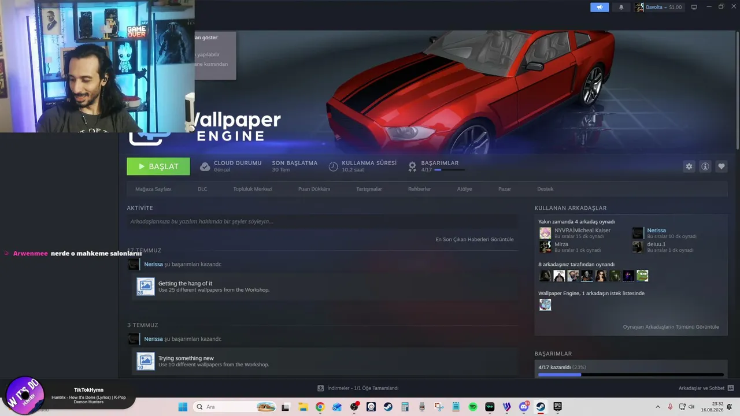Open Steam notifications bell
This screenshot has width=740, height=416.
(621, 7)
